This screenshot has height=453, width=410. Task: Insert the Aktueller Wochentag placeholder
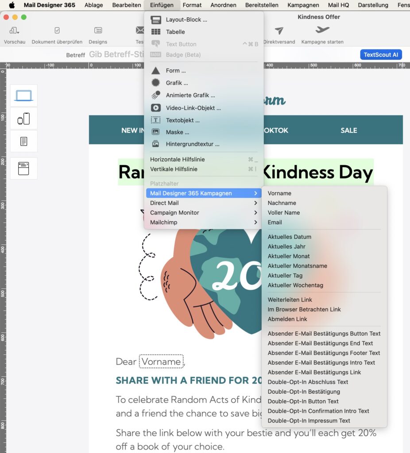[324, 285]
